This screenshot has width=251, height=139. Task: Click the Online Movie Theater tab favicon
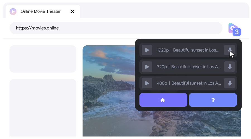click(x=13, y=11)
